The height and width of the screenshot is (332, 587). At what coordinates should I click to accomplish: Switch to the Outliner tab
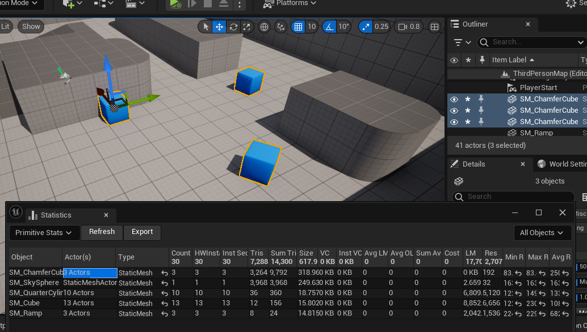coord(475,24)
